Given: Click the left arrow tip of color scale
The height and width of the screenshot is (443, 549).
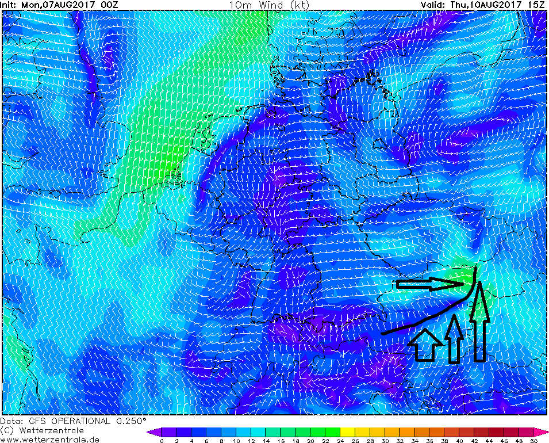Looking at the screenshot, I should pyautogui.click(x=154, y=432).
